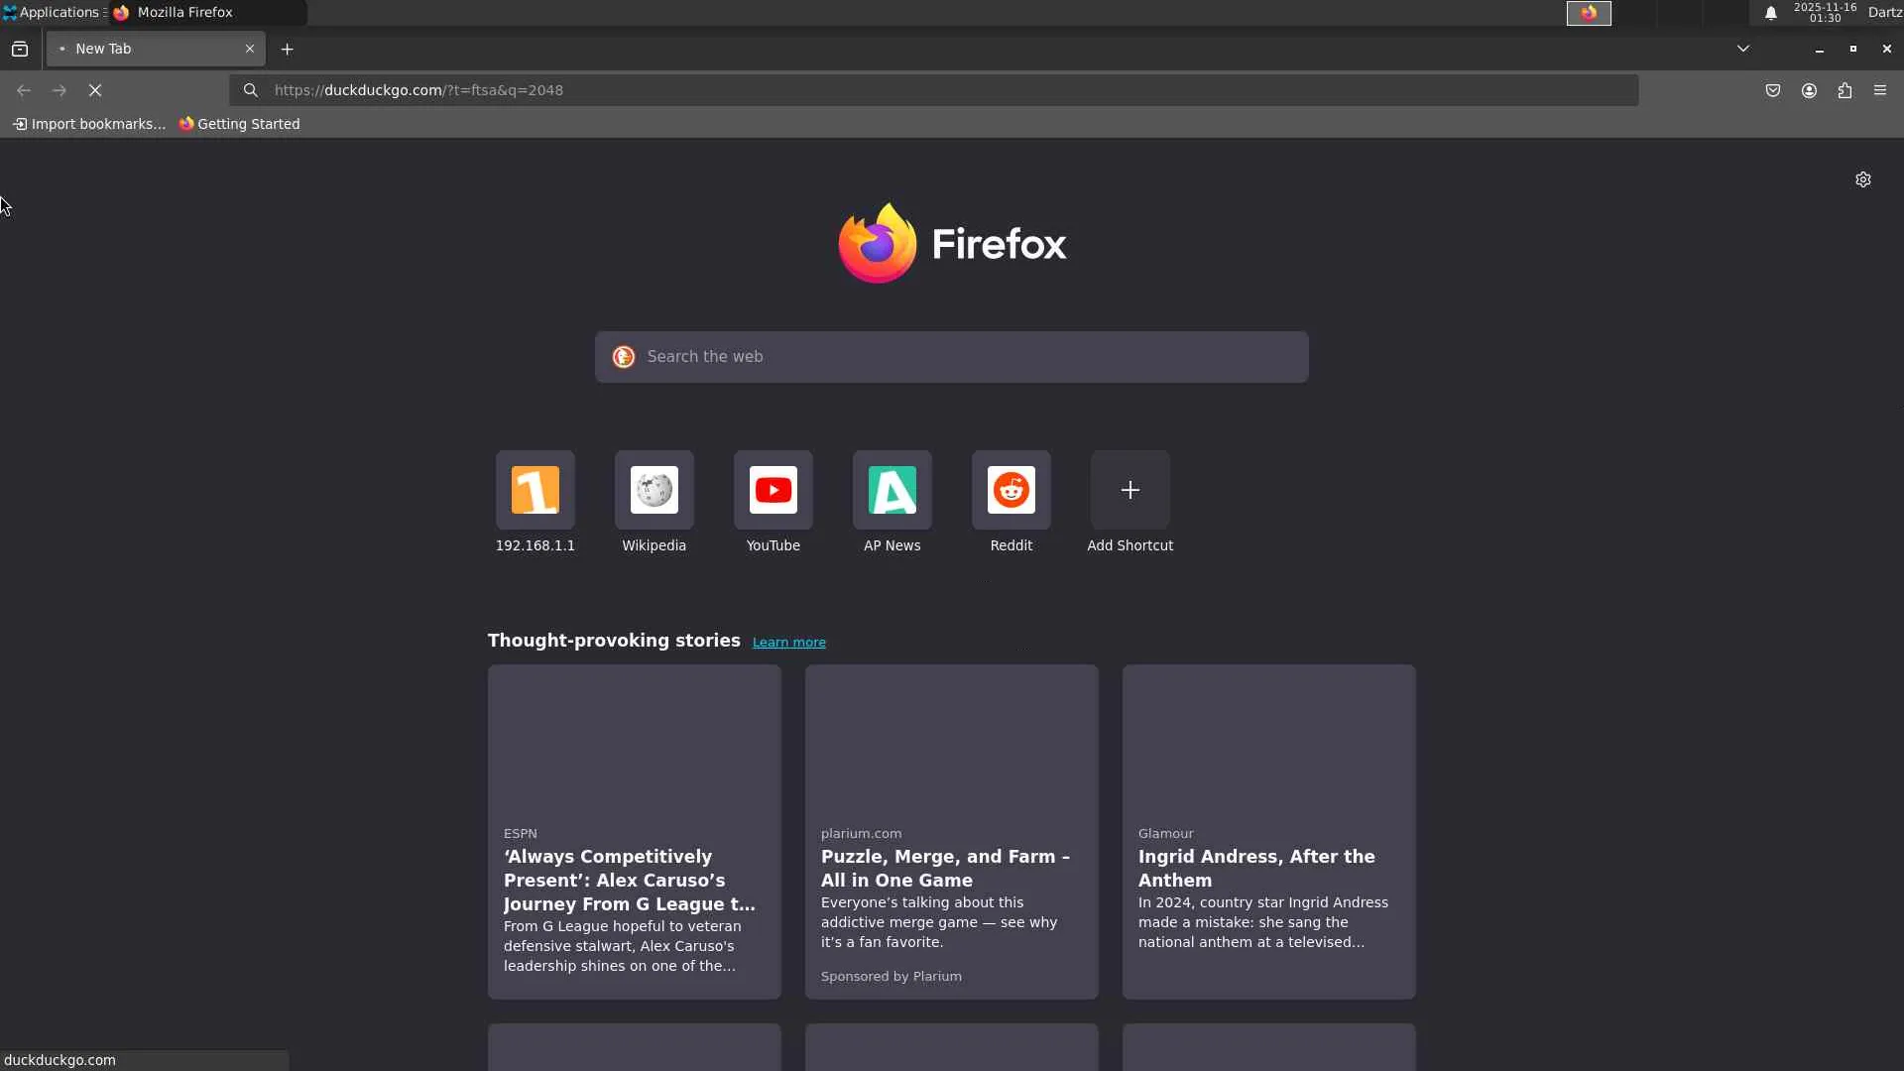Open the Firefox account menu icon
This screenshot has width=1904, height=1071.
(x=1809, y=90)
